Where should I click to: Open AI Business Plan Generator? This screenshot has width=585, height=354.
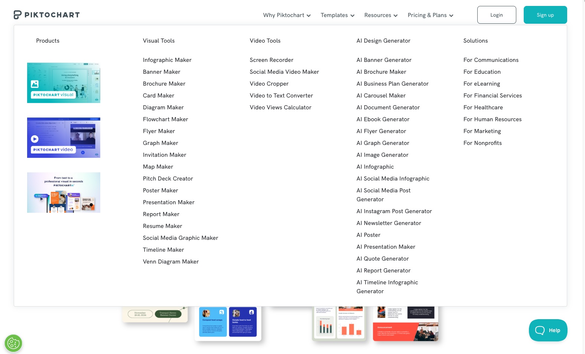point(393,84)
